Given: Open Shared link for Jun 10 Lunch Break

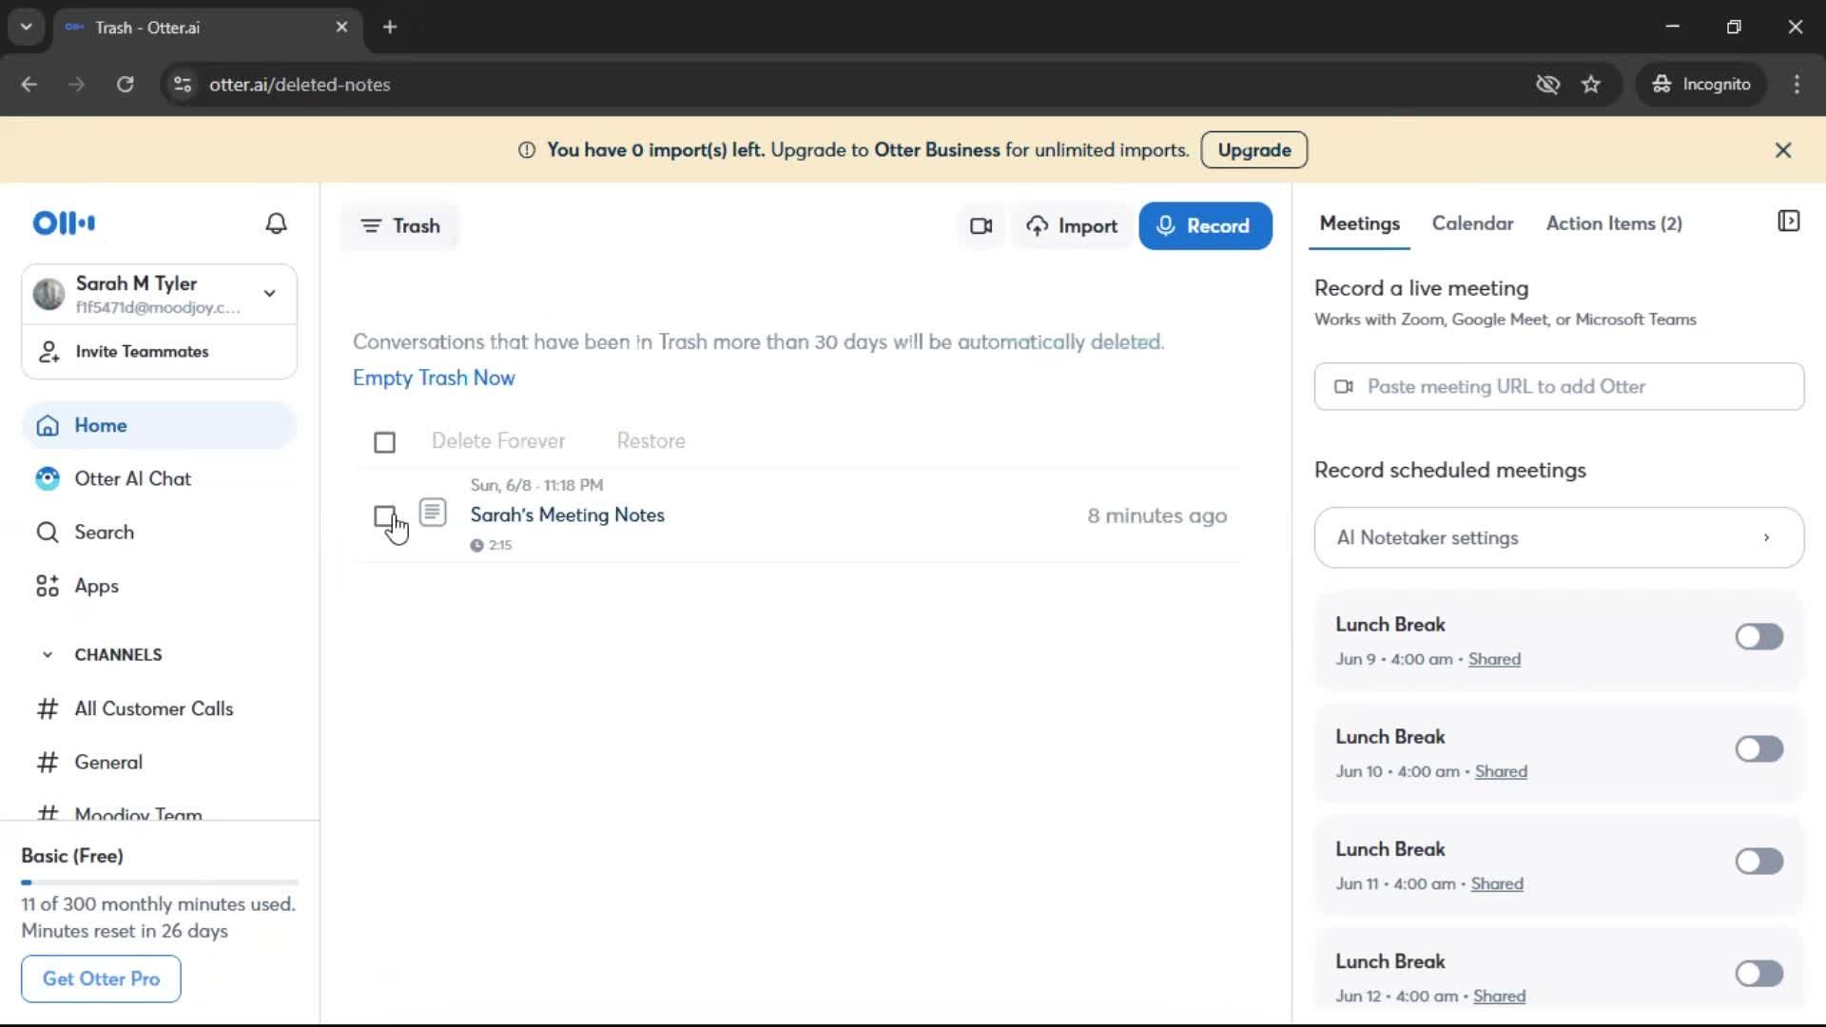Looking at the screenshot, I should pos(1501,771).
